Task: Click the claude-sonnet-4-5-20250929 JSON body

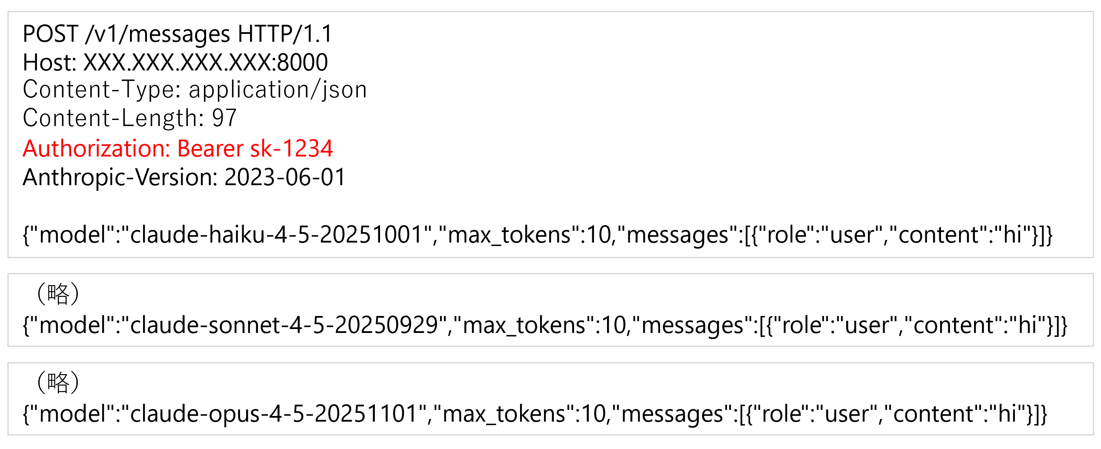Action: [x=545, y=326]
